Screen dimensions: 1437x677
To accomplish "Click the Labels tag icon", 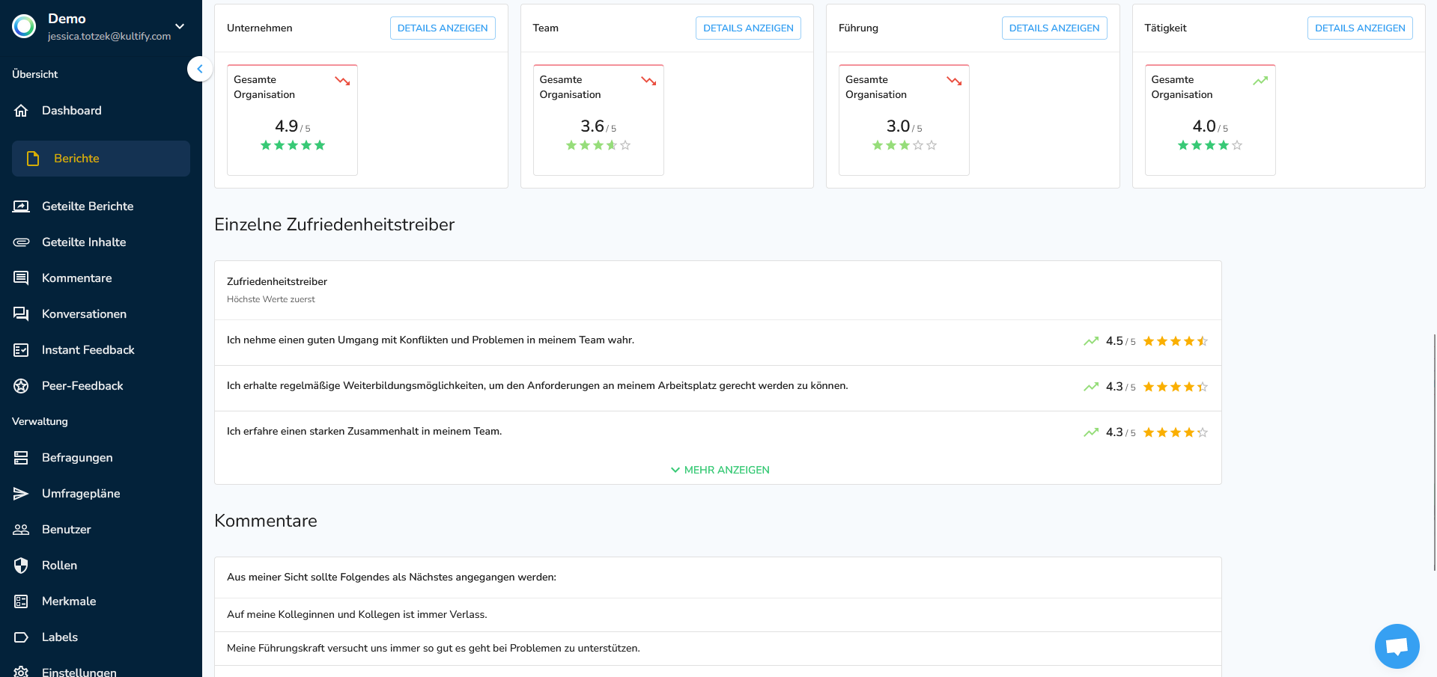I will pos(21,637).
